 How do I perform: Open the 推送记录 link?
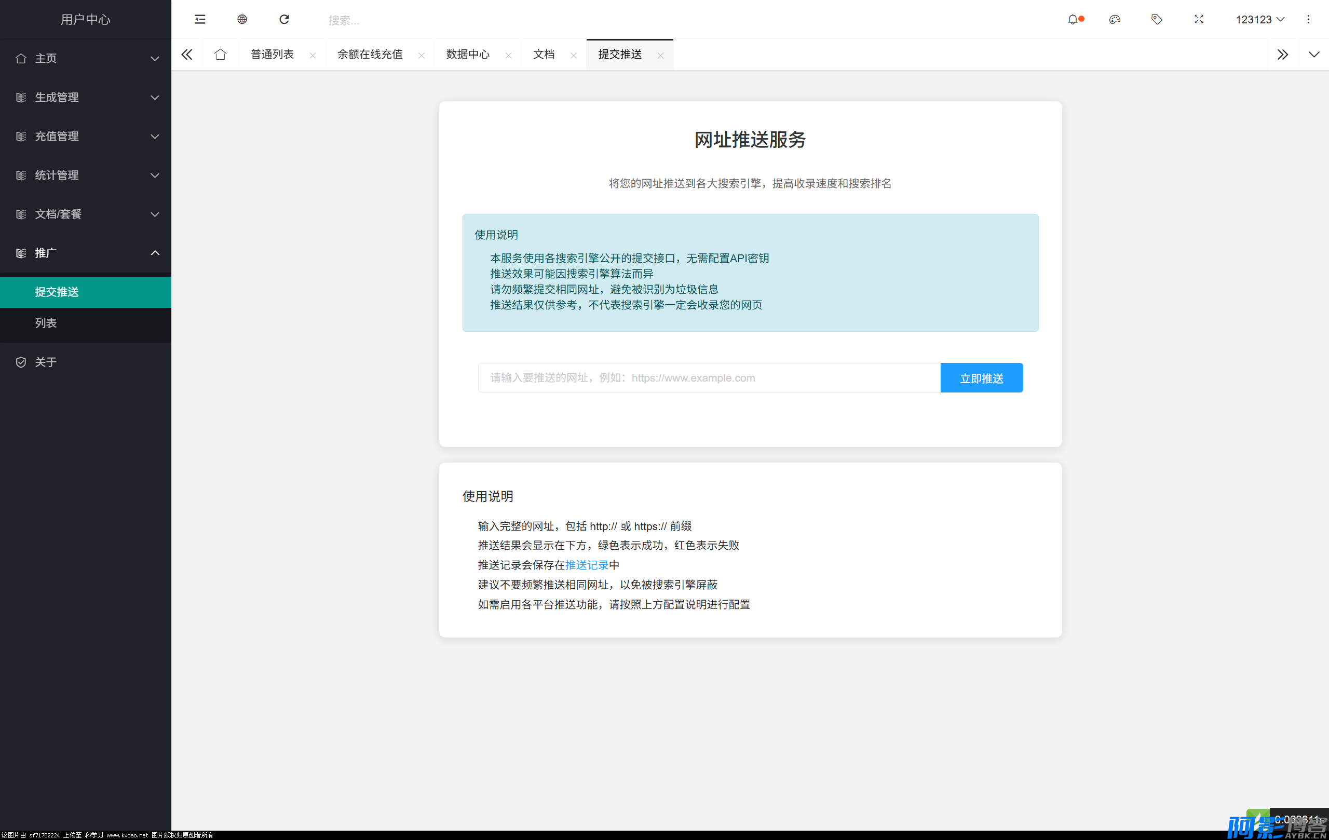[586, 565]
